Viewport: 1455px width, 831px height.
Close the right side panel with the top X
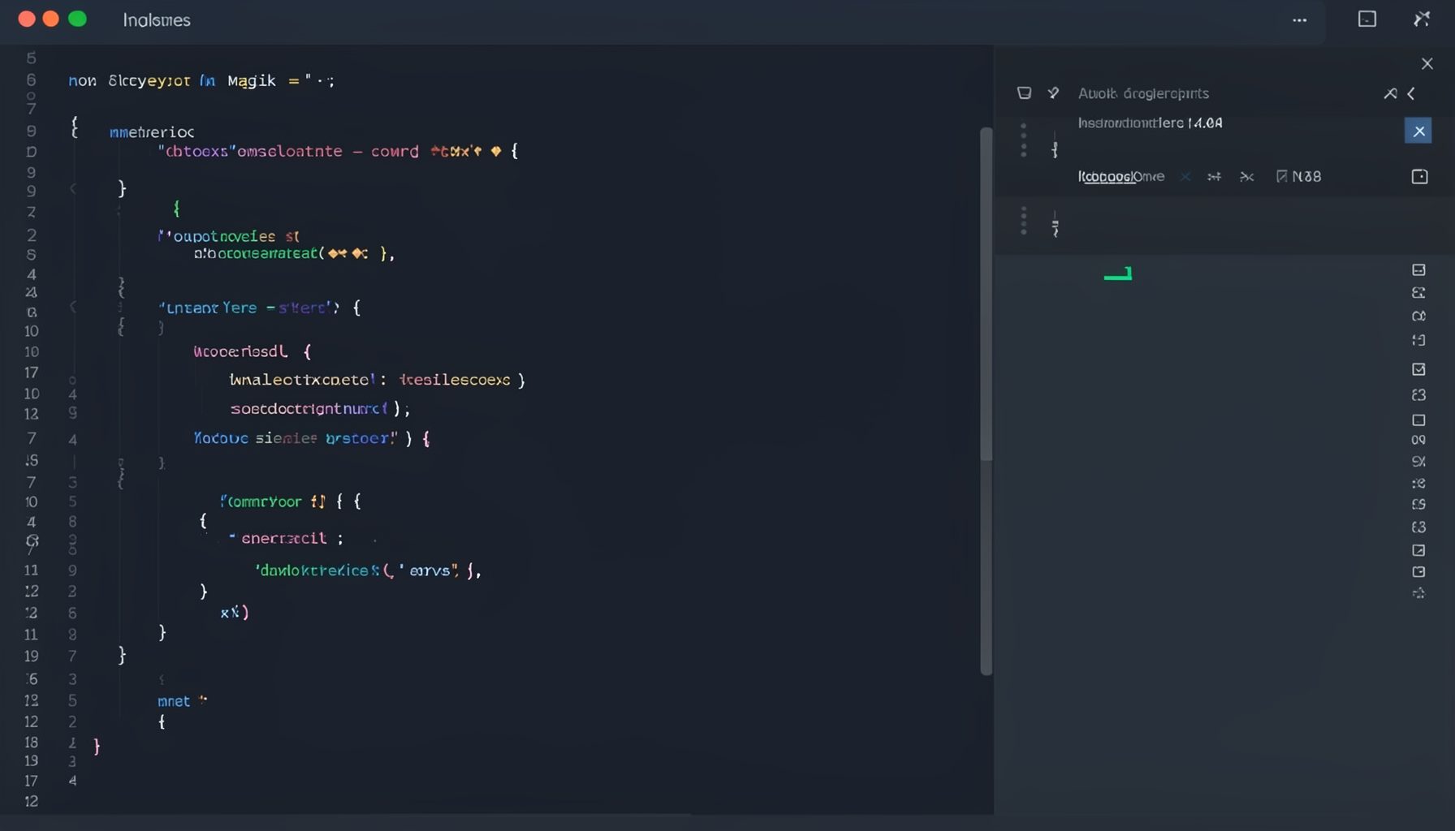tap(1427, 63)
